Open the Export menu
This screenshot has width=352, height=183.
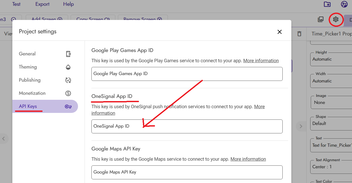click(x=42, y=4)
